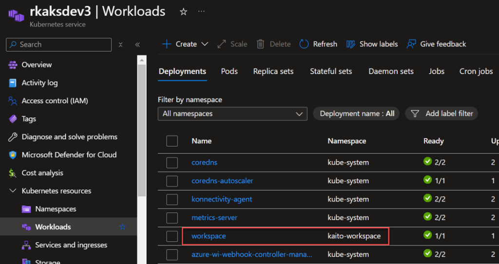Open the Filter by namespace dropdown
Viewport: 499px width, 264px height.
232,113
